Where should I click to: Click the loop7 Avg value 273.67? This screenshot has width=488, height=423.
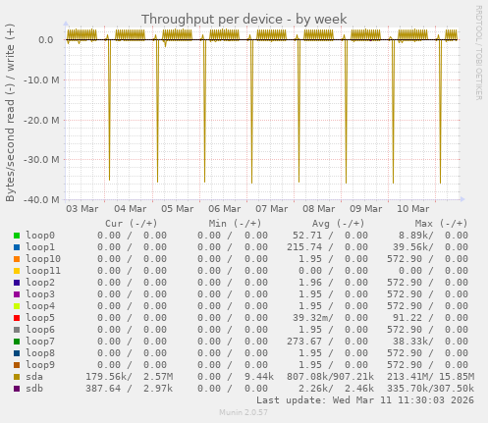(304, 342)
